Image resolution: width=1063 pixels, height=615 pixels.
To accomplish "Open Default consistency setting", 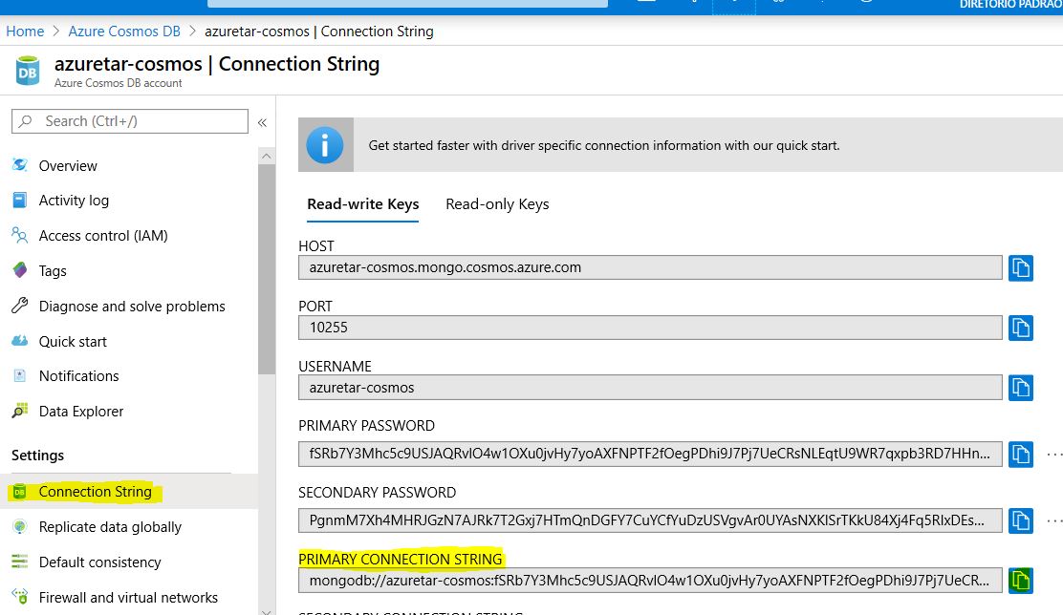I will tap(99, 562).
